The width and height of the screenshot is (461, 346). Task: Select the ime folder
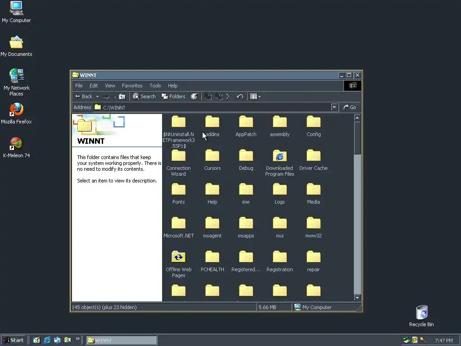pyautogui.click(x=246, y=194)
